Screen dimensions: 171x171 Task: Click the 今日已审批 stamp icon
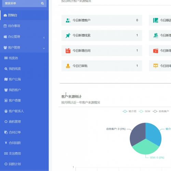click(x=68, y=66)
